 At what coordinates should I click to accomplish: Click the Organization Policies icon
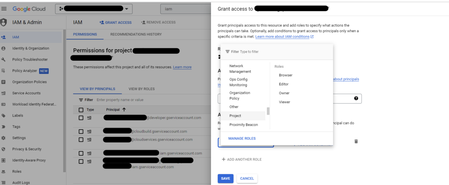3,82
